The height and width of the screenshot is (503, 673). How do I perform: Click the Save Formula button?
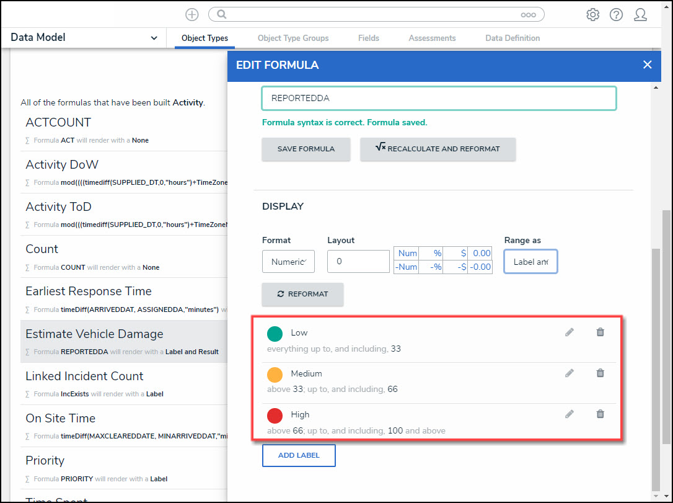tap(306, 149)
